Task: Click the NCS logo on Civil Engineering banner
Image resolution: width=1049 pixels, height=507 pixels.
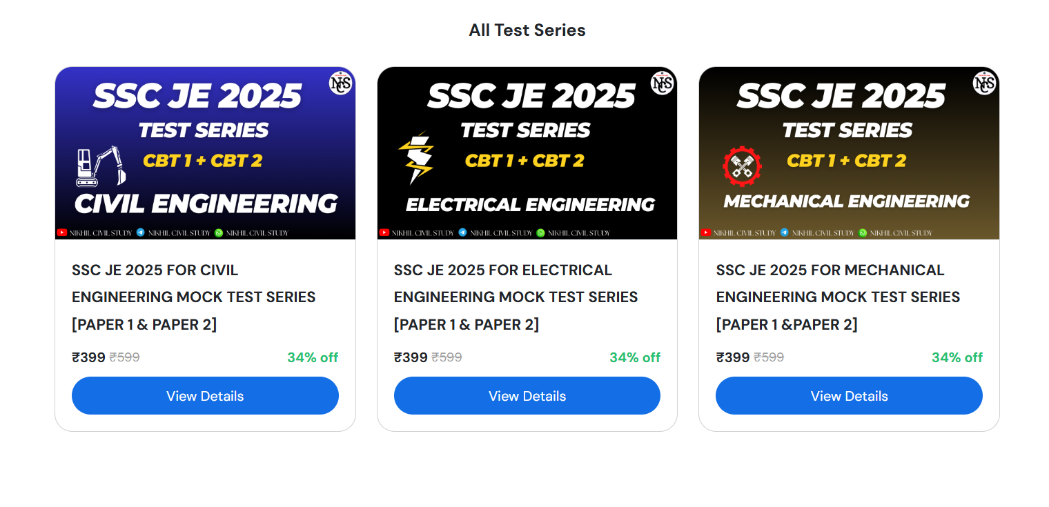Action: tap(341, 83)
